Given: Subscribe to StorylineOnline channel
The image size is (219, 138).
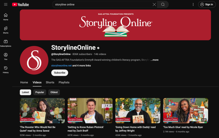Looking at the screenshot, I should click(60, 73).
